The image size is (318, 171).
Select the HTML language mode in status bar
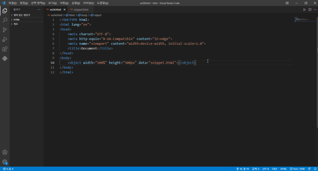coord(283,169)
